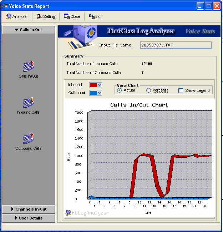This screenshot has width=223, height=232.
Task: Open the Outbound Calls report icon
Action: point(28,138)
